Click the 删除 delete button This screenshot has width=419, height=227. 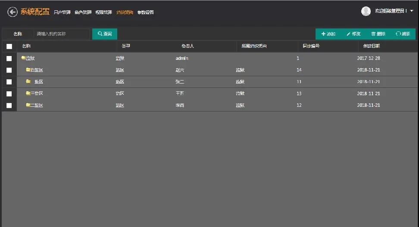point(378,34)
